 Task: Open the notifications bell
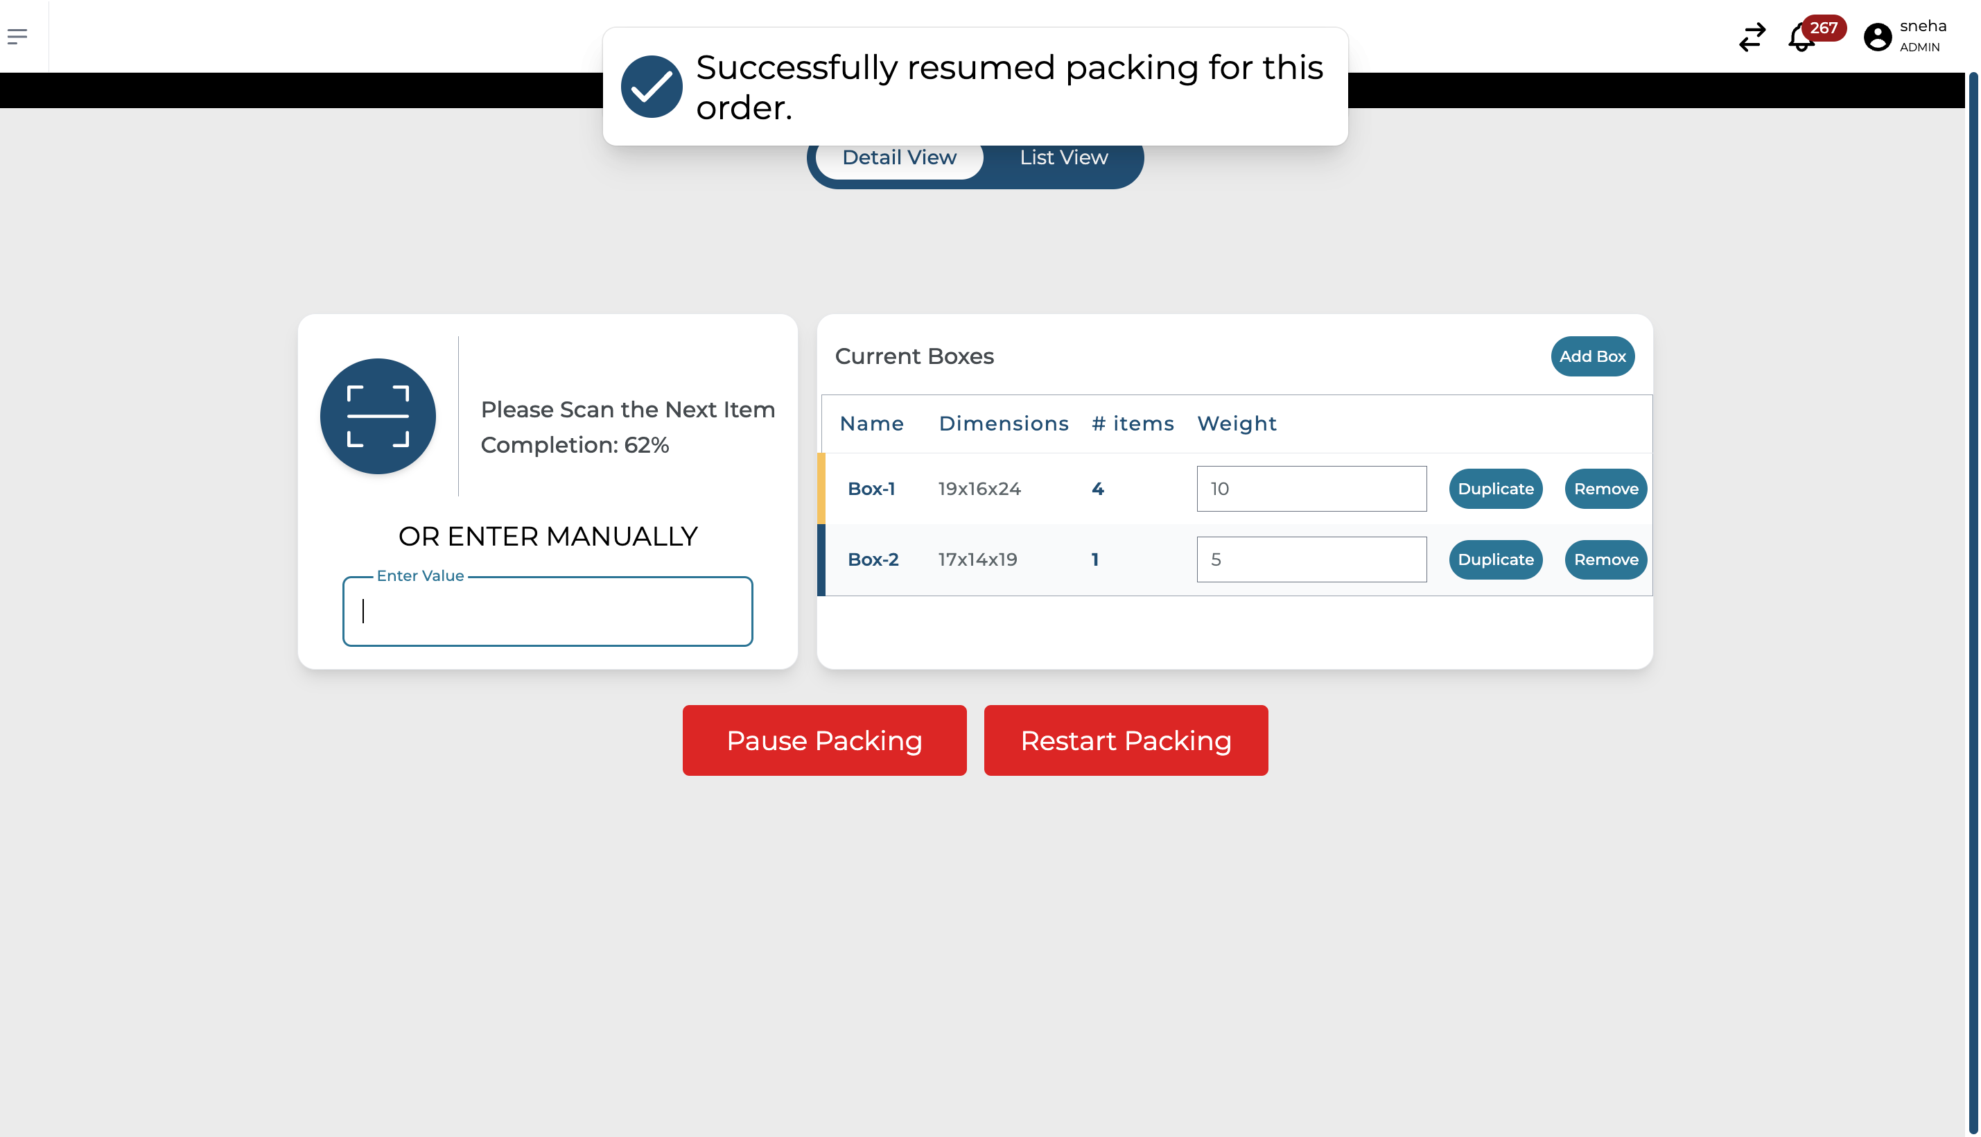coord(1800,38)
